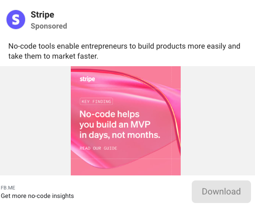Image resolution: width=255 pixels, height=206 pixels.
Task: Click the 'No-code helps' headline line in image
Action: (x=109, y=114)
